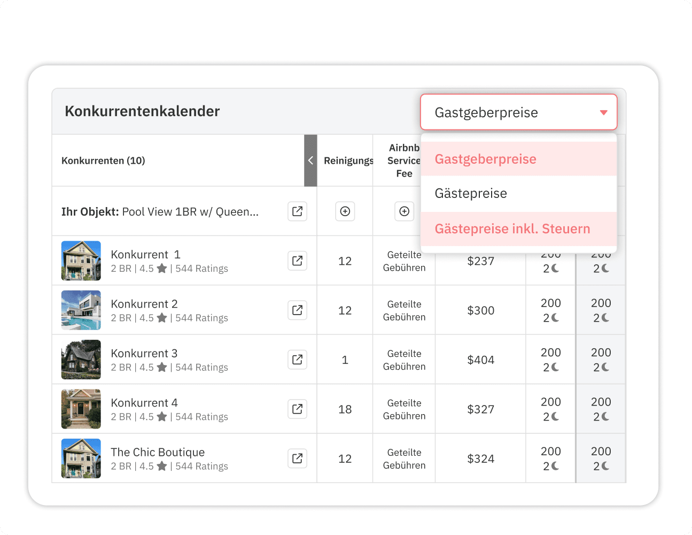Click the $404 price cell for Konkurrent 3

click(480, 360)
